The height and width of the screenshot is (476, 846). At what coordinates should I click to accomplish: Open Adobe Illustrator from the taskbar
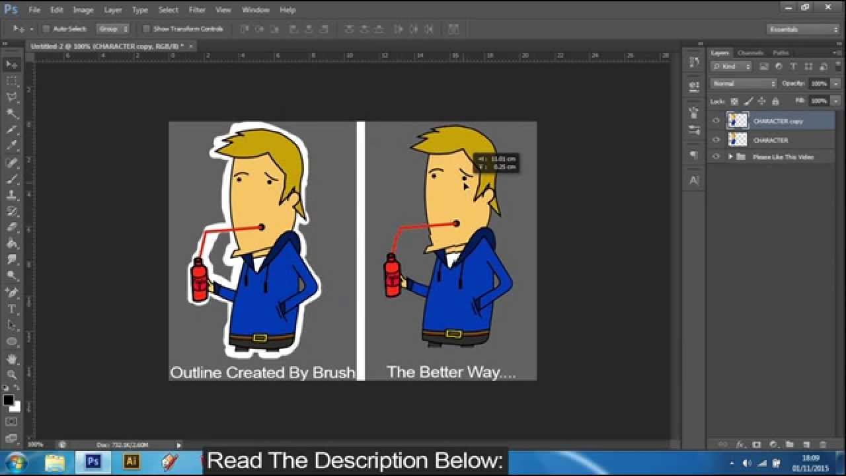click(132, 461)
